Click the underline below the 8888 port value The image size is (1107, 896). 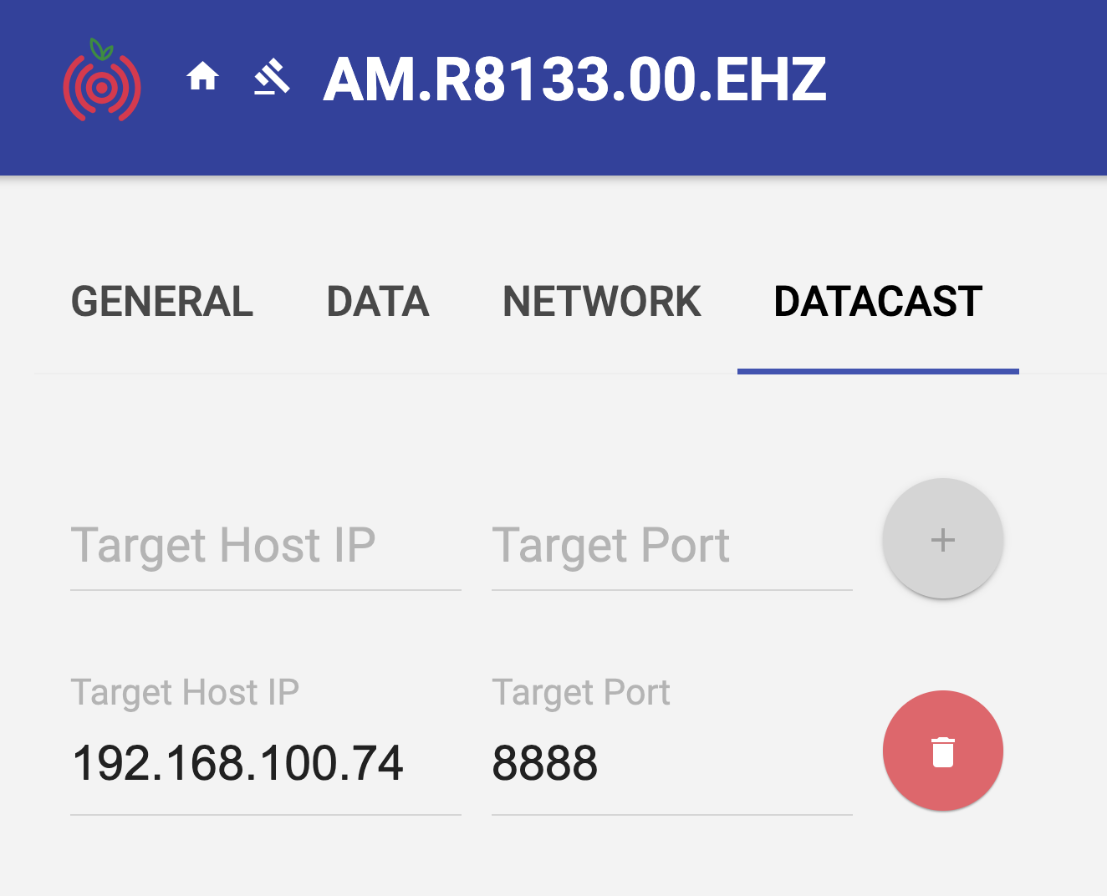(671, 814)
